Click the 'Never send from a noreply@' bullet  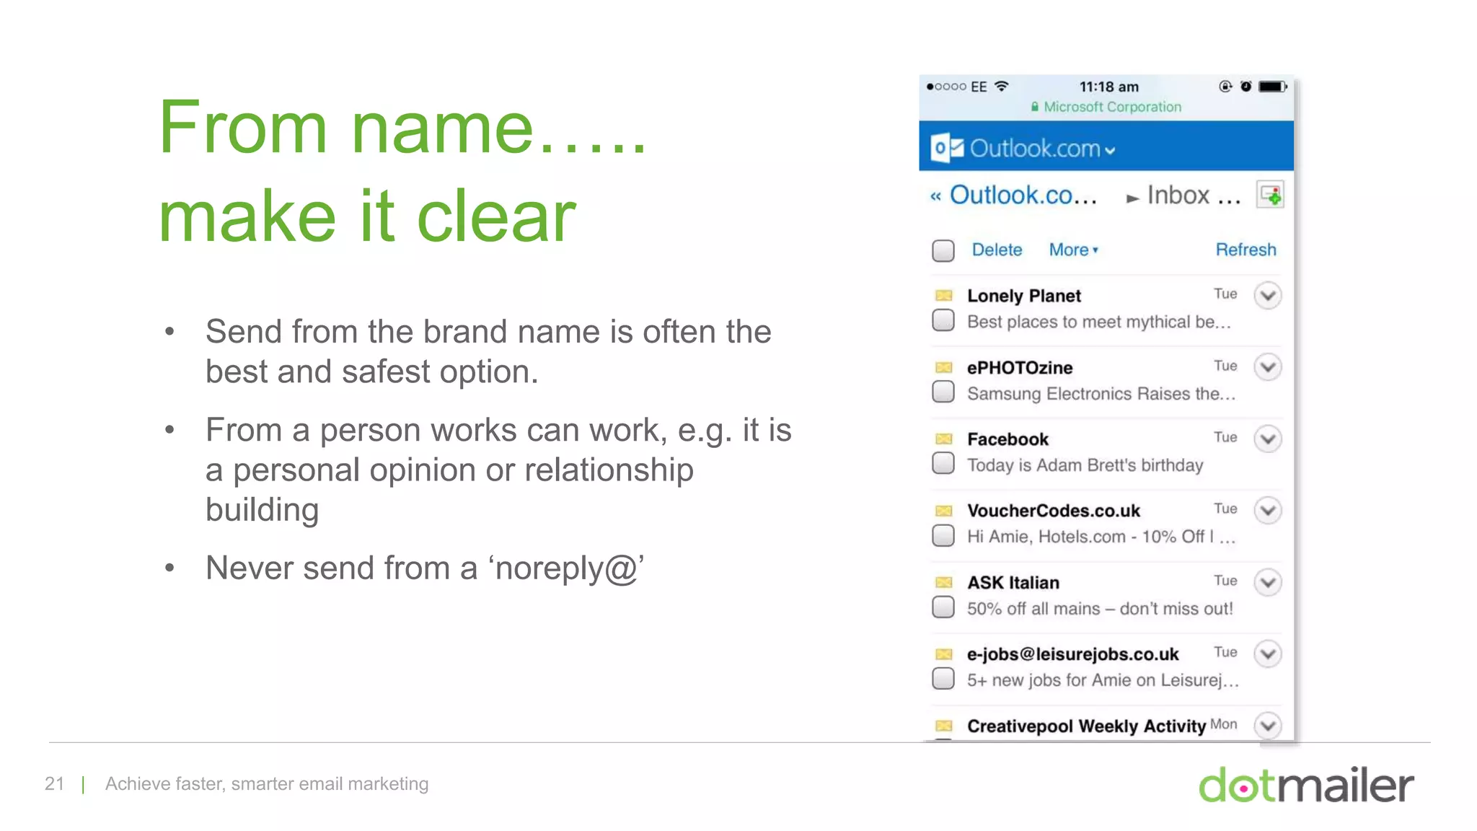pyautogui.click(x=425, y=568)
